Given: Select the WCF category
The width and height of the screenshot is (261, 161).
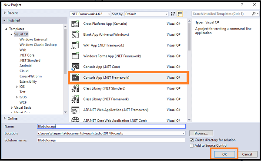Looking at the screenshot, I should pos(23,102).
